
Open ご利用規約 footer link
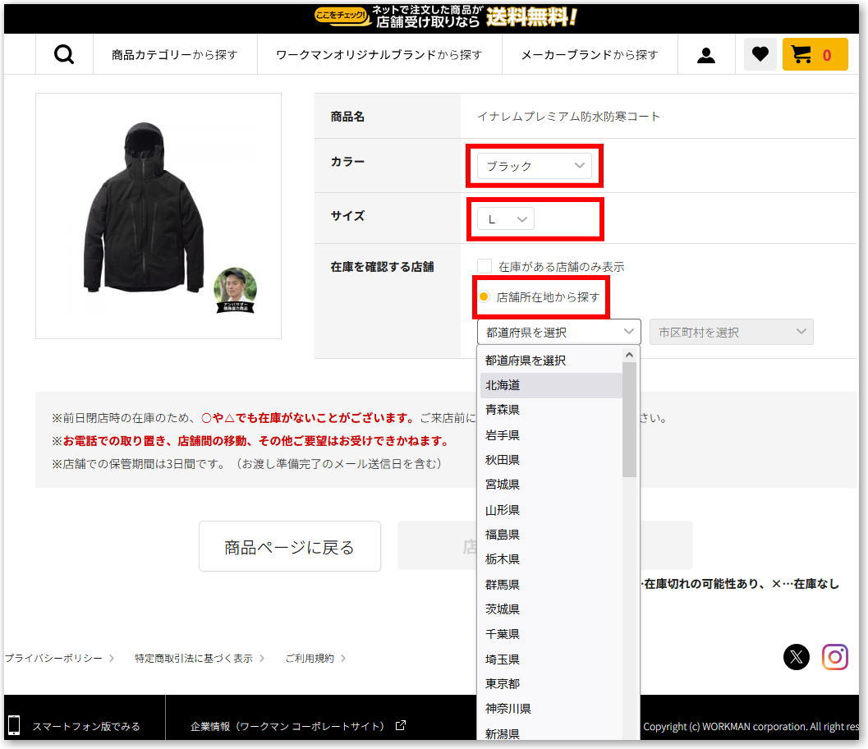point(310,658)
